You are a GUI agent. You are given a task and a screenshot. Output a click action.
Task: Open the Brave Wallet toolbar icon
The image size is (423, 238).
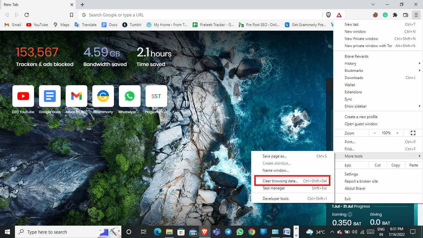click(405, 15)
